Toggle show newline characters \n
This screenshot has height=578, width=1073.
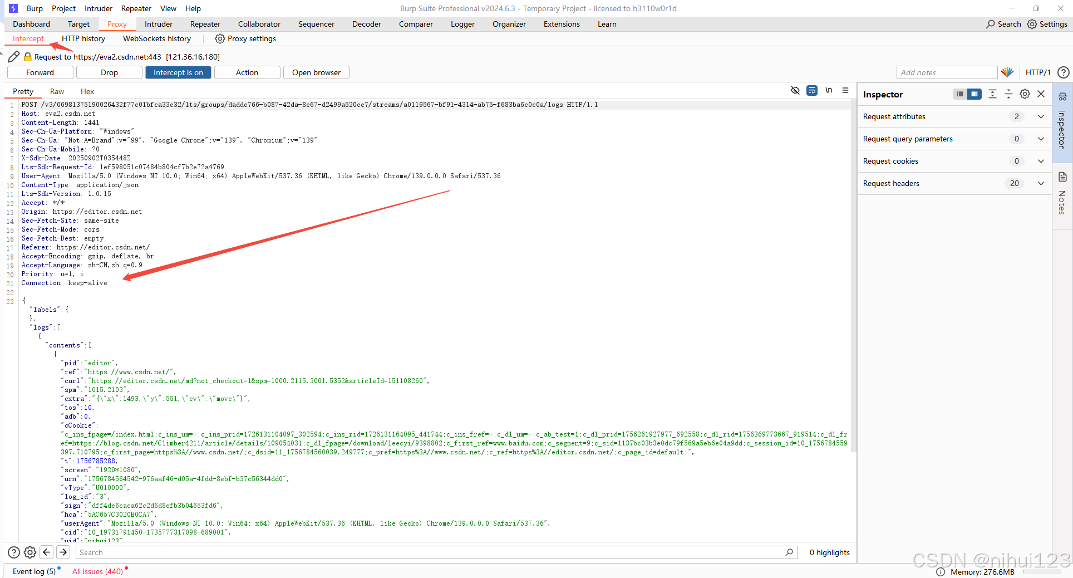click(829, 90)
